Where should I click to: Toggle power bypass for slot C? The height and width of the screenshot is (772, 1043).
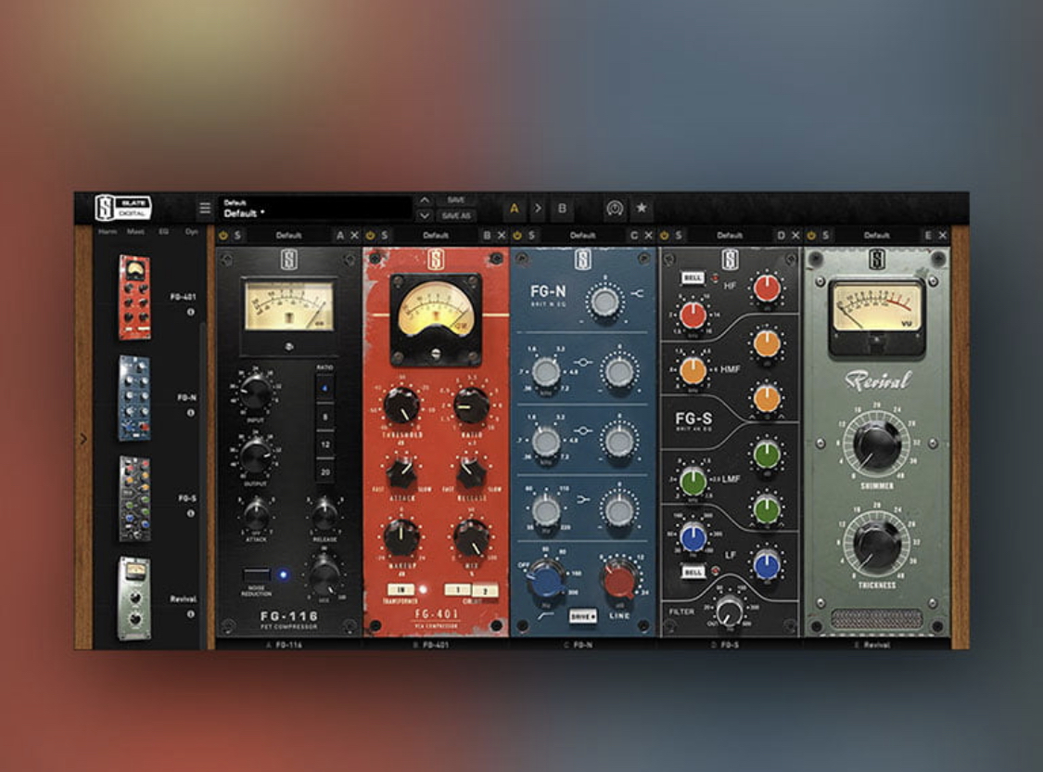[x=517, y=235]
